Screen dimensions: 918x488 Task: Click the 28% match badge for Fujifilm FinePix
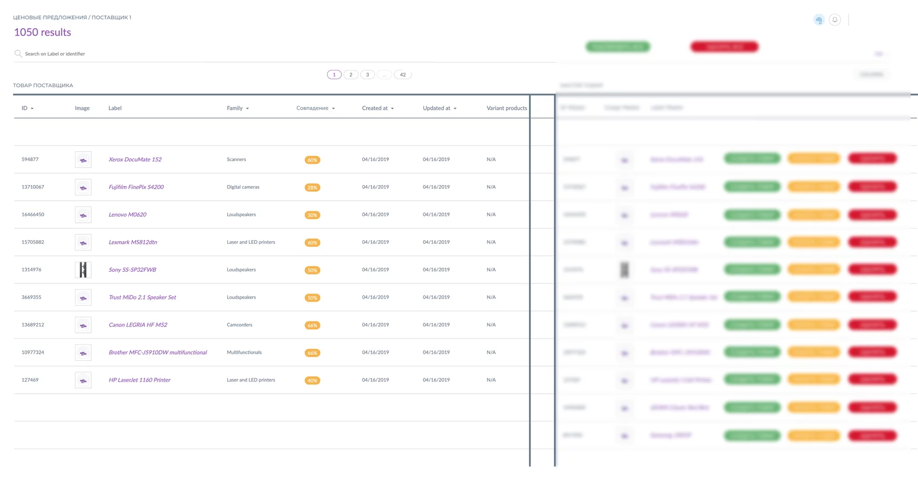312,187
